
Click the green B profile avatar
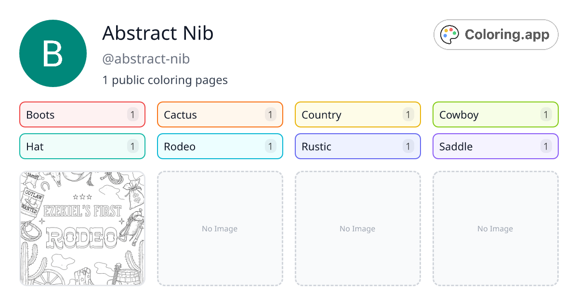(53, 53)
